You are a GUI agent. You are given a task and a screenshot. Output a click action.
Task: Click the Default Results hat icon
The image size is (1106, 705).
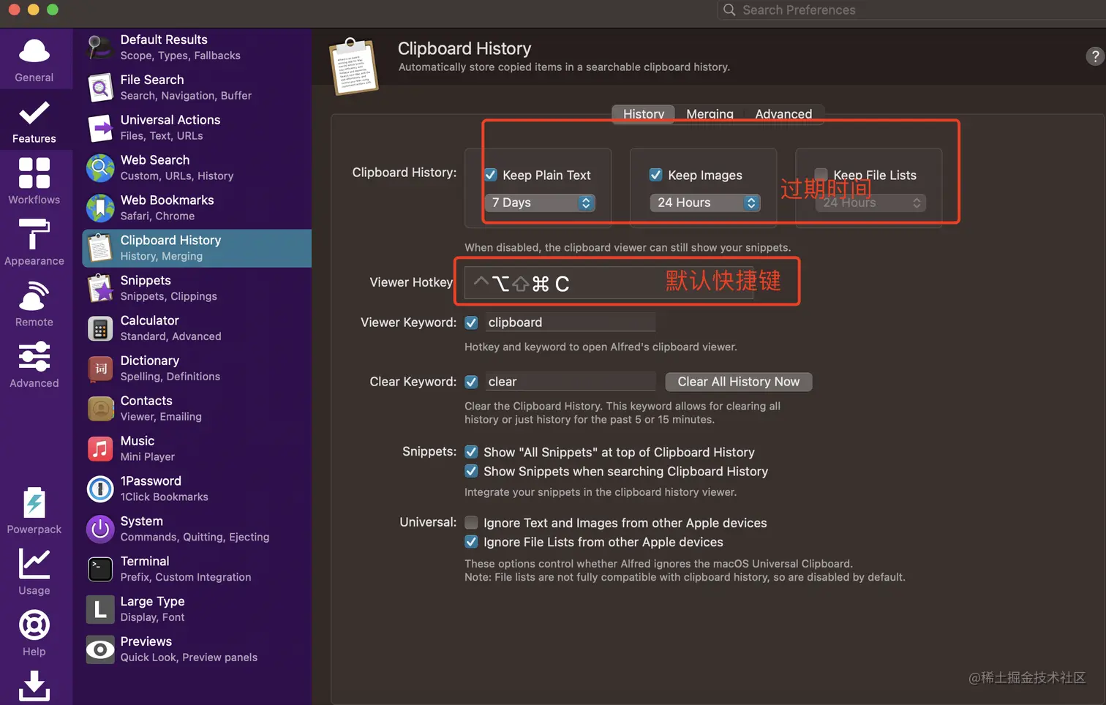(100, 48)
